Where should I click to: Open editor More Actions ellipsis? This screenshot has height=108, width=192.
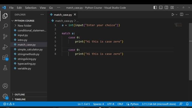pos(187,15)
